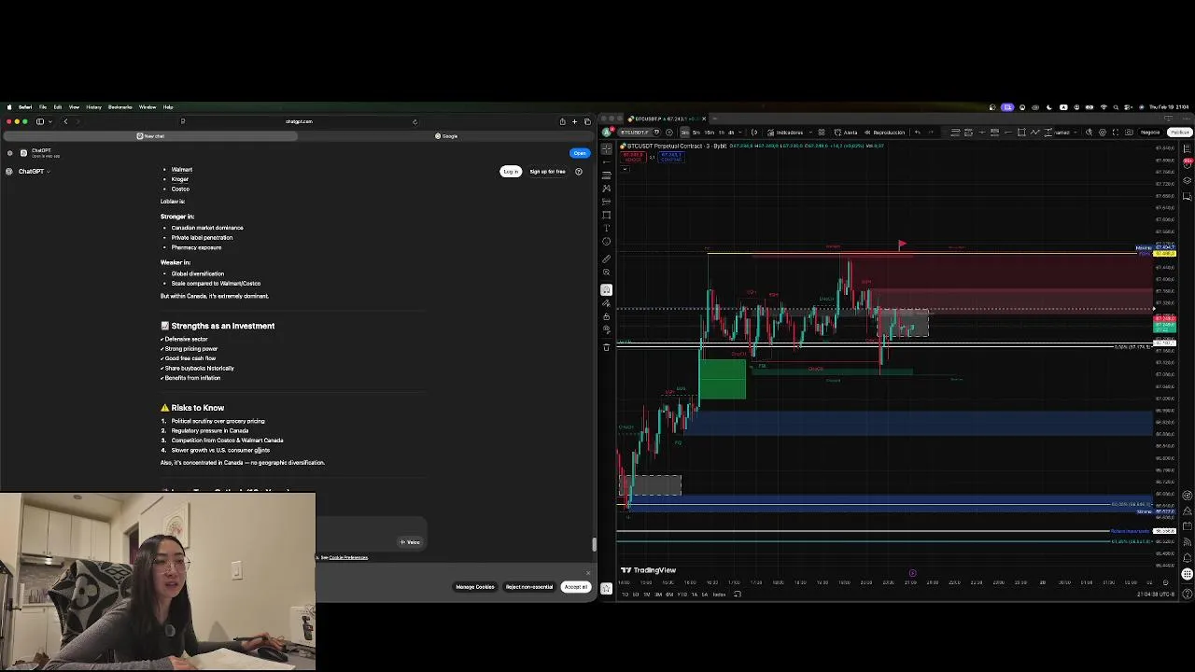
Task: Select the 1D date range
Action: coord(625,595)
